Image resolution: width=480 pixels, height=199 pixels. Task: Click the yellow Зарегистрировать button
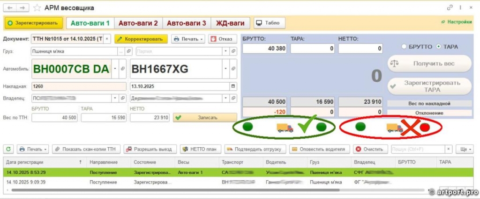(x=33, y=23)
